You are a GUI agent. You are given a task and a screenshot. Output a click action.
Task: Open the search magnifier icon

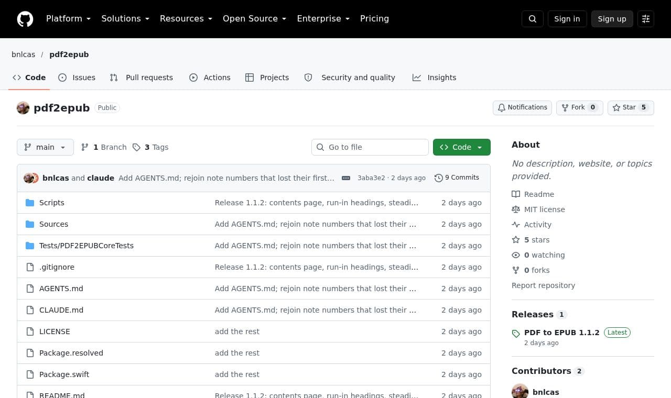tap(533, 19)
